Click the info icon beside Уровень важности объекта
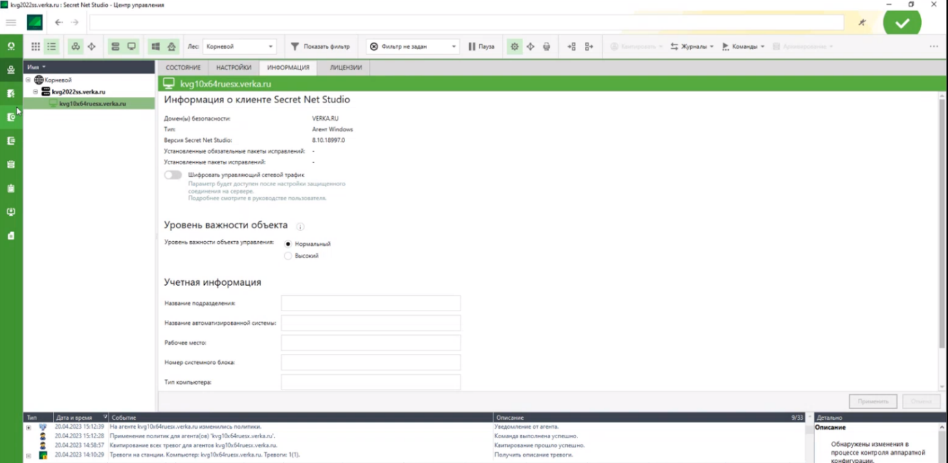The height and width of the screenshot is (463, 948). click(x=300, y=226)
